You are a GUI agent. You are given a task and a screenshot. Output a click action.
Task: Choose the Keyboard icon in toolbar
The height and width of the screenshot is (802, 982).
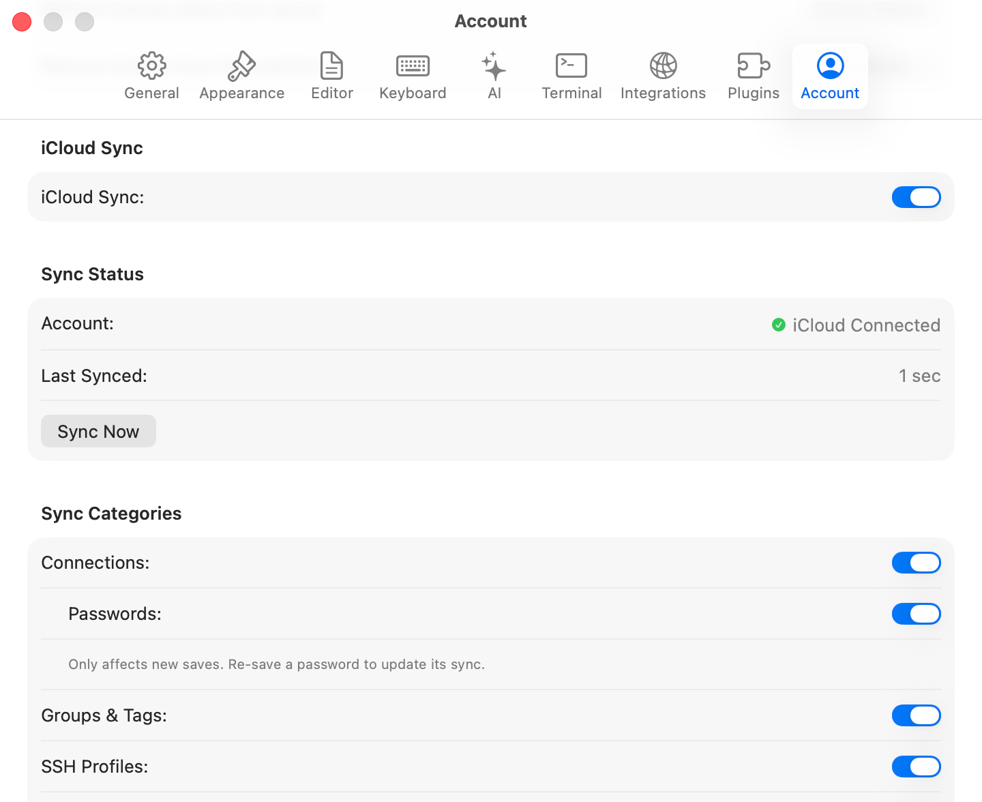413,66
